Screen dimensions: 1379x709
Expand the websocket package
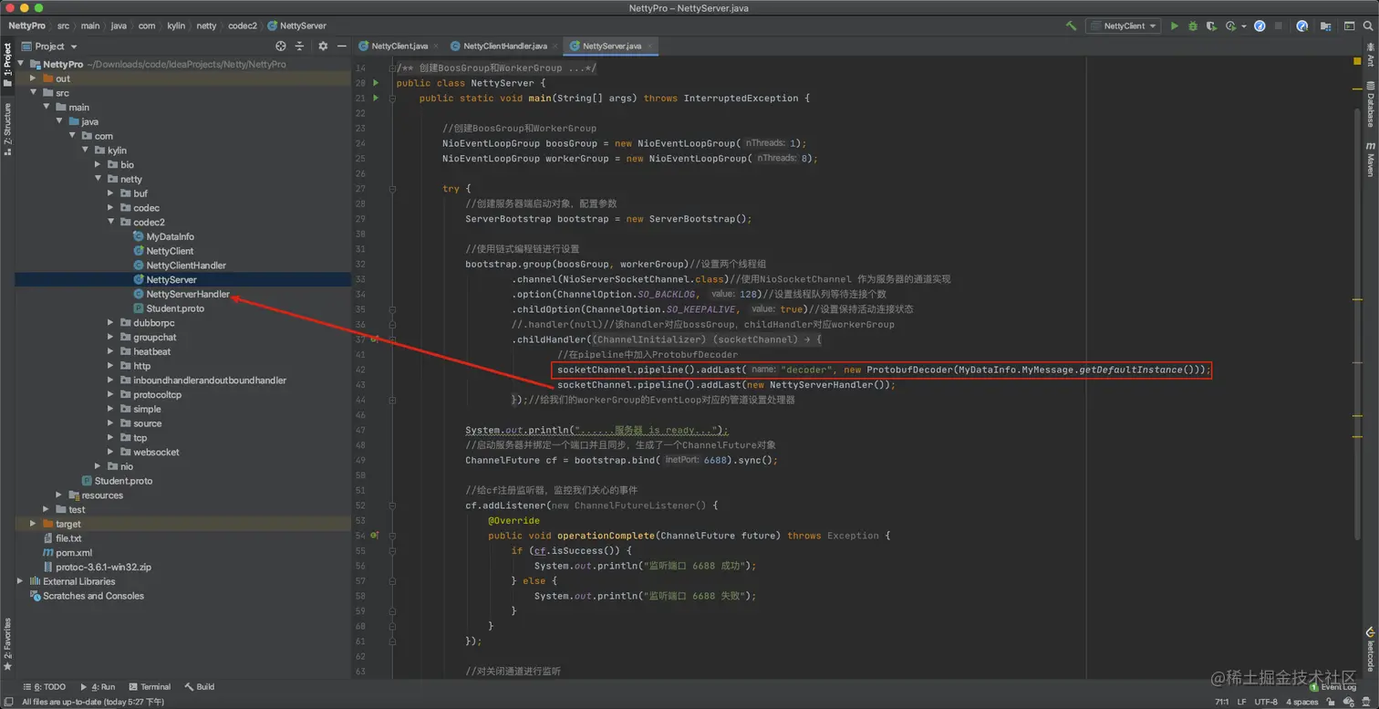click(x=111, y=453)
